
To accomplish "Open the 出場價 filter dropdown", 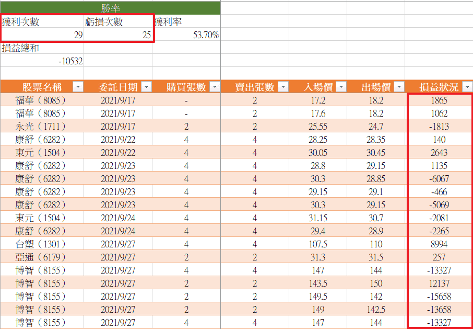I will click(x=399, y=87).
